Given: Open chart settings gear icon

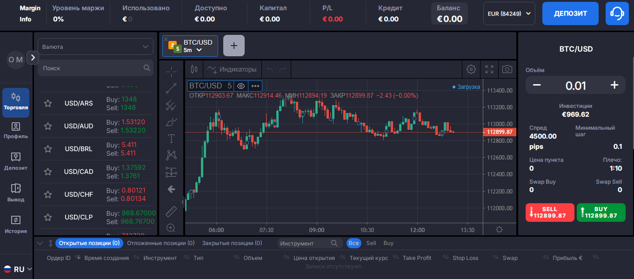Looking at the screenshot, I should (x=471, y=69).
